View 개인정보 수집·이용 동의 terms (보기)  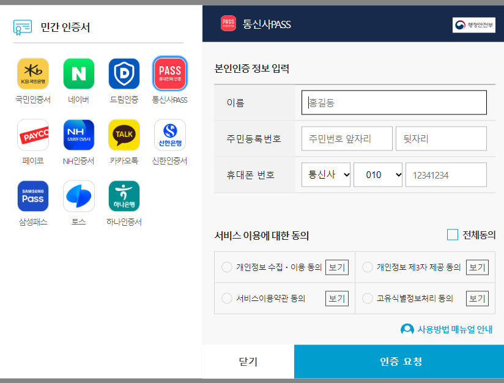click(337, 267)
